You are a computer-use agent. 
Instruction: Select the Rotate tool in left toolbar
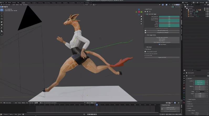coord(2,19)
